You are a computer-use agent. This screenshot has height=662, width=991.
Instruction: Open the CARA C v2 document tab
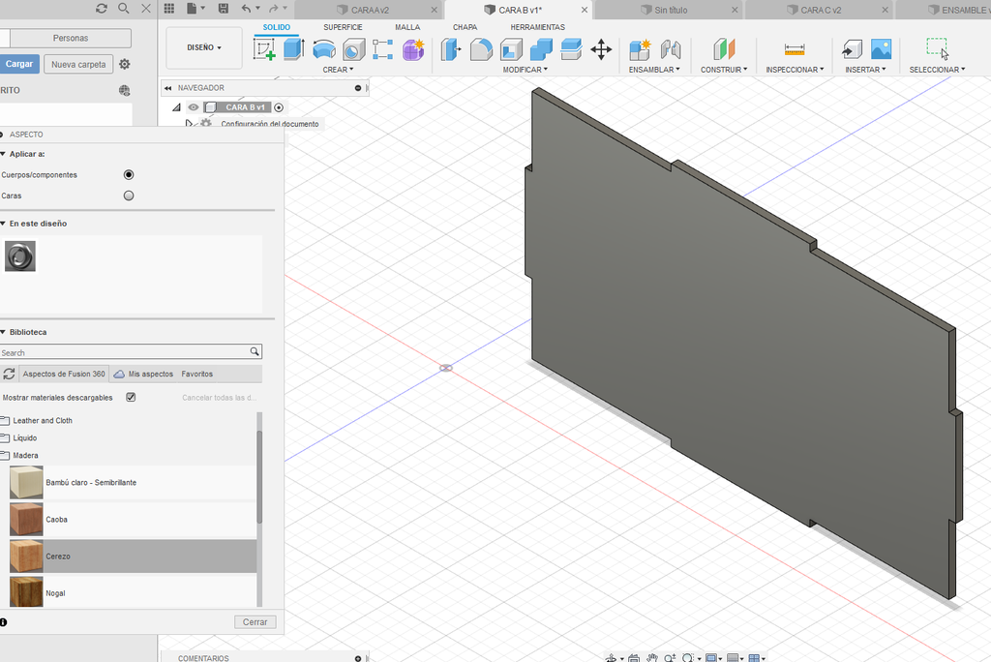[x=820, y=10]
